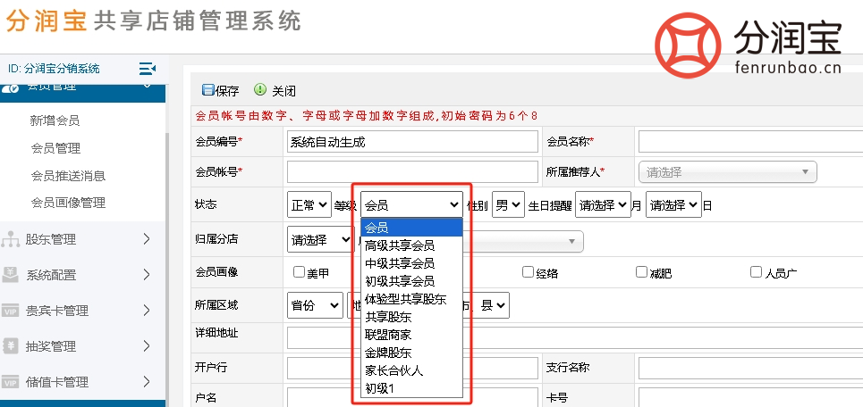Open the 归属分店 请选择 dropdown

coord(320,240)
